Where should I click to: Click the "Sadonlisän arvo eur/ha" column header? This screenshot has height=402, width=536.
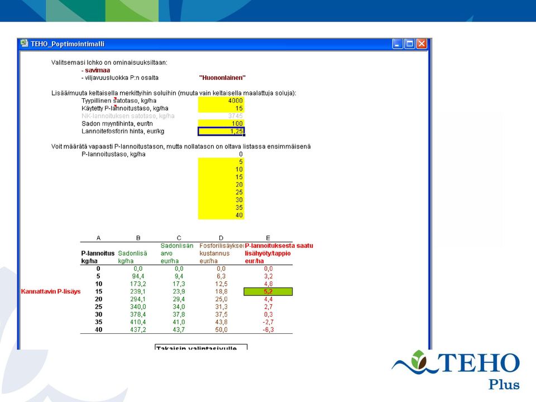coord(177,253)
